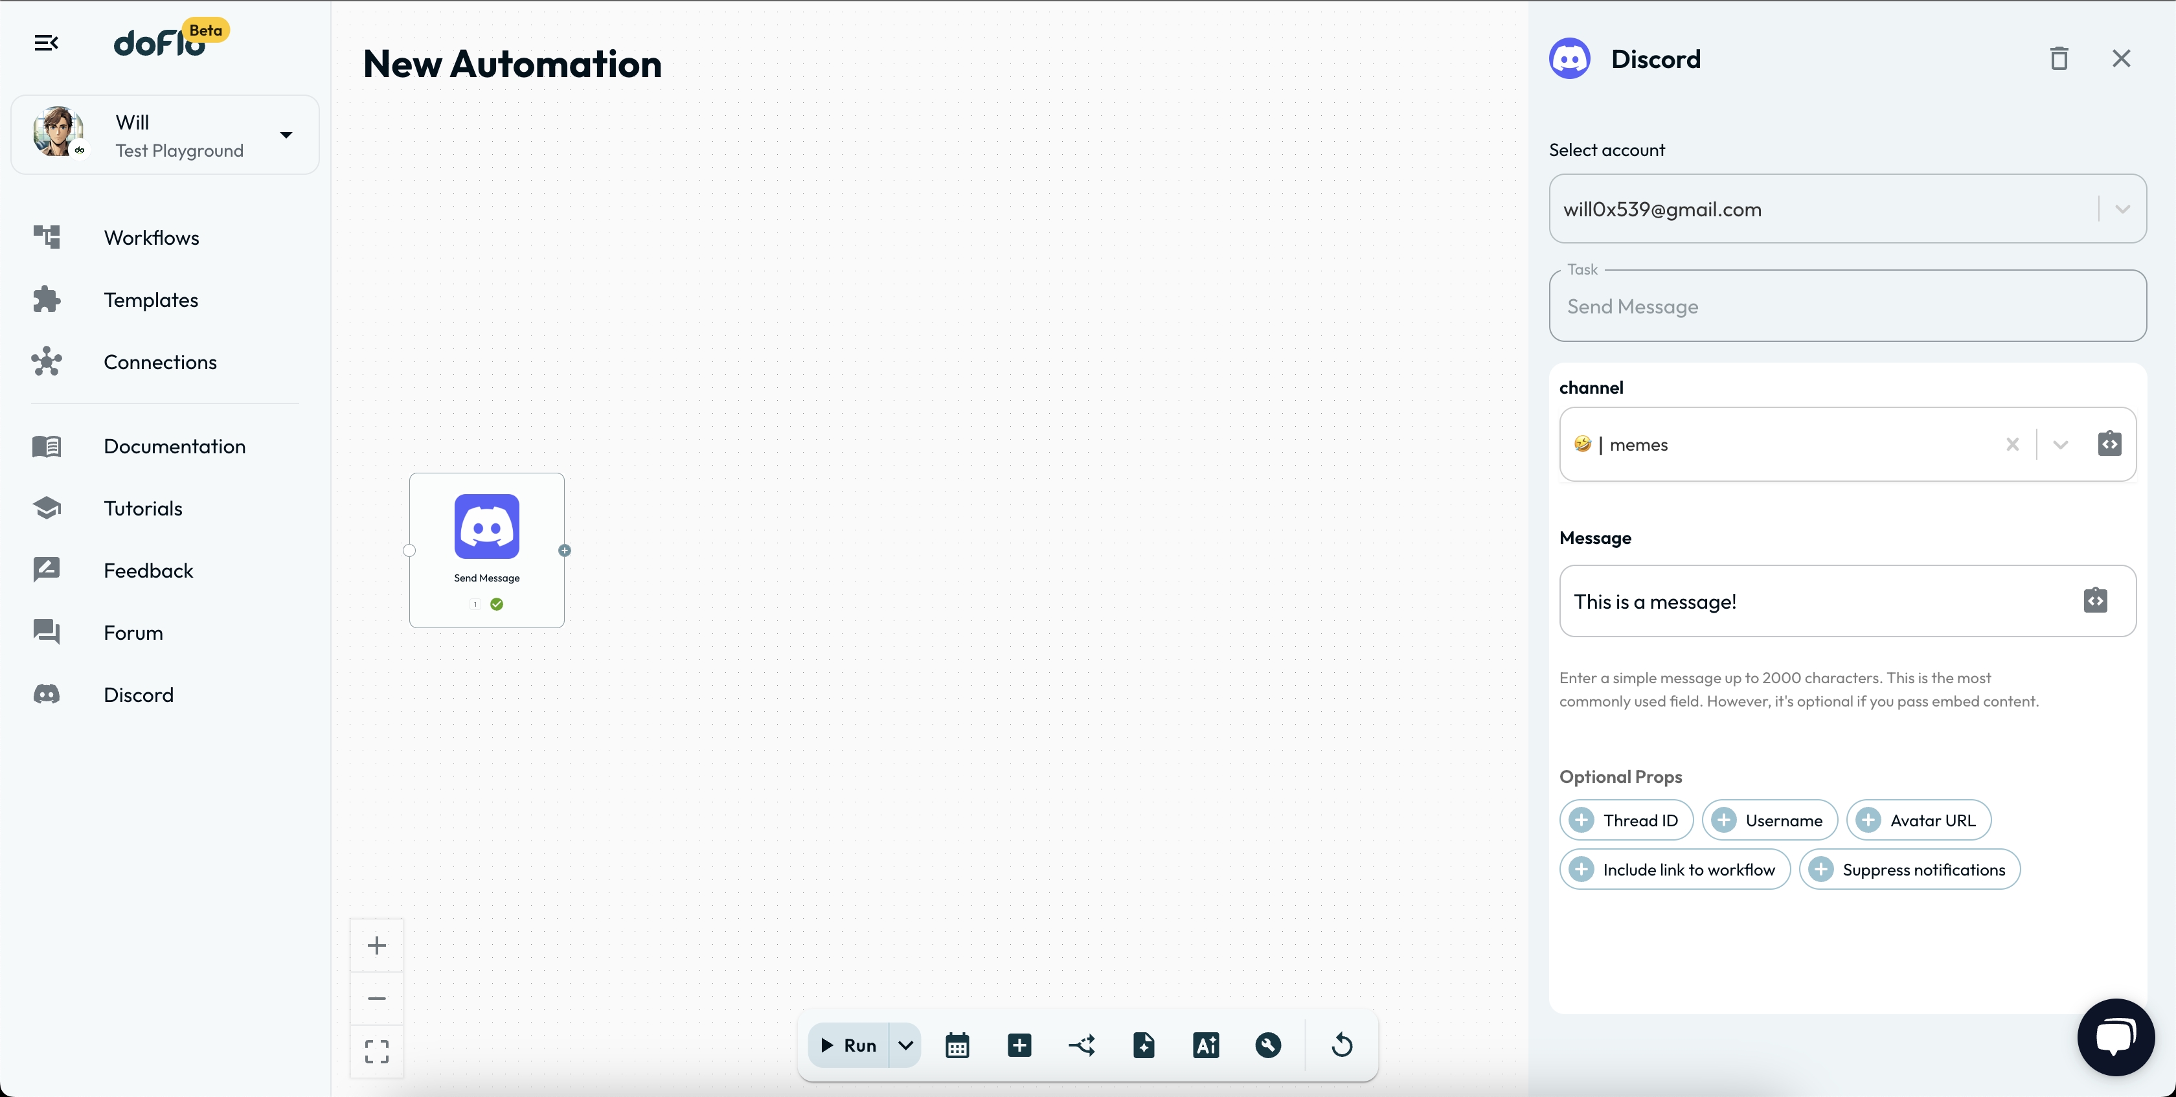Add the Thread ID optional prop

1626,820
